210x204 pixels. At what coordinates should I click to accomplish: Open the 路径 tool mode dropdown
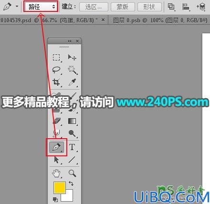[41, 7]
